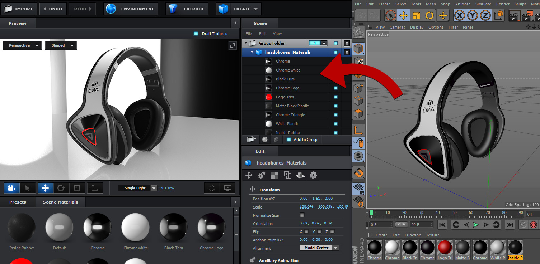Open the Simulate menu in Cinema 4D

pos(483,4)
